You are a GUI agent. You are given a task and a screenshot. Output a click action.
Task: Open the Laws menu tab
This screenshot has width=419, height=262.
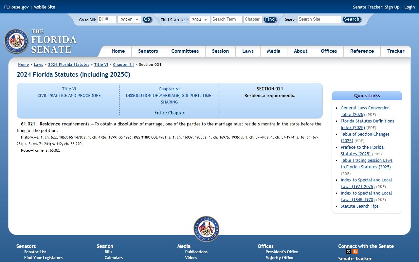pyautogui.click(x=248, y=51)
